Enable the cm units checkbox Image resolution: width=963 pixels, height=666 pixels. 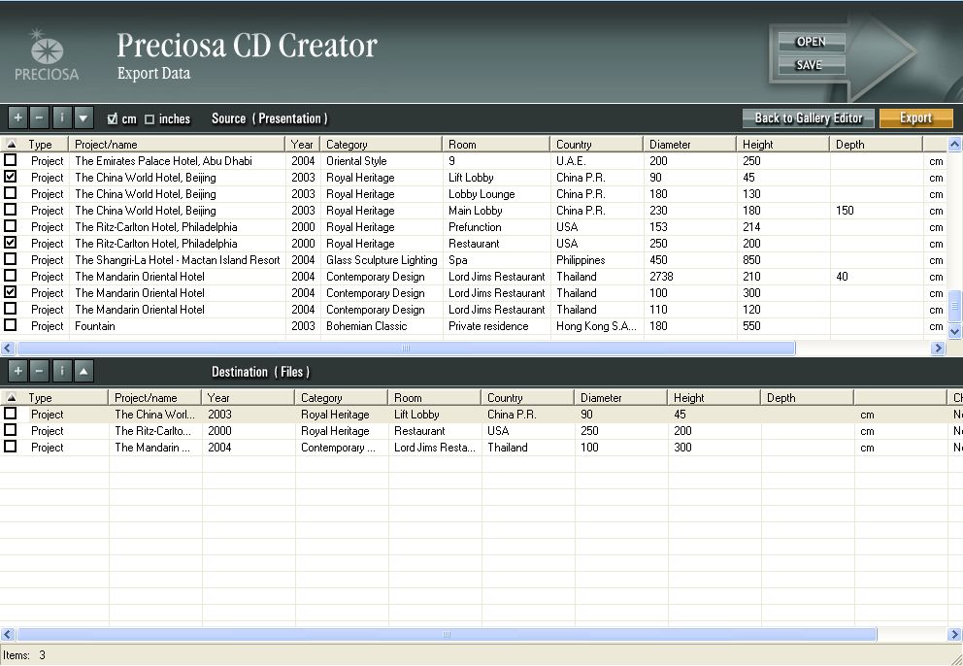click(x=113, y=119)
